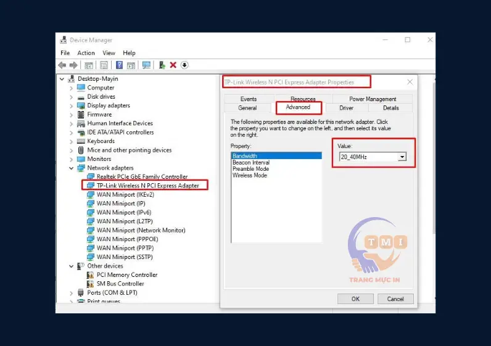Click the Keyboards category icon
Screen dimensions: 491x346
click(81, 141)
